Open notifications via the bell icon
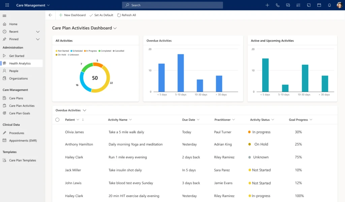This screenshot has height=202, width=345. (329, 5)
